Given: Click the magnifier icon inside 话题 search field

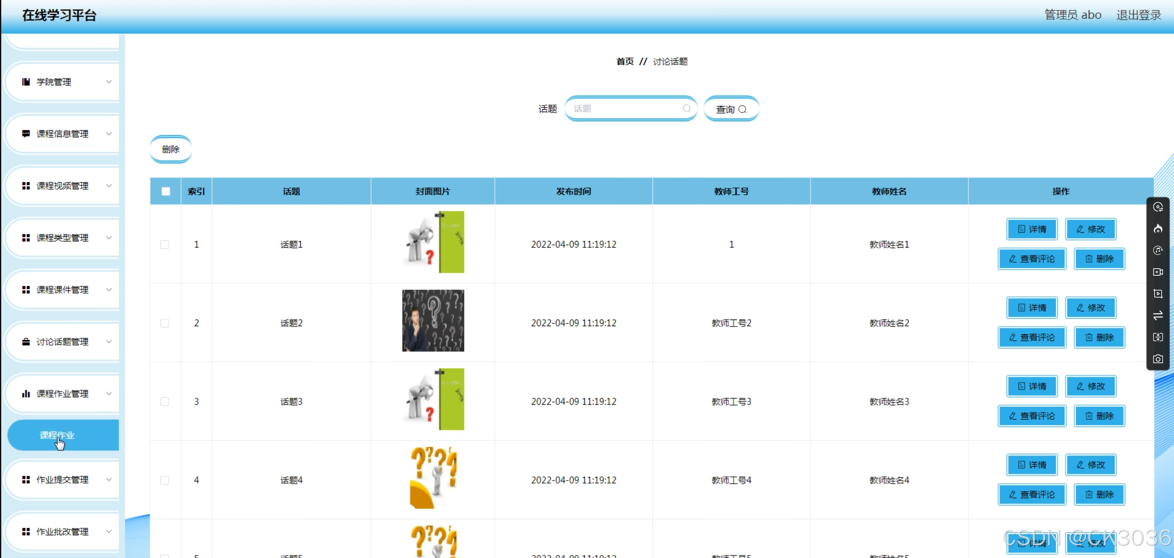Looking at the screenshot, I should (x=686, y=108).
